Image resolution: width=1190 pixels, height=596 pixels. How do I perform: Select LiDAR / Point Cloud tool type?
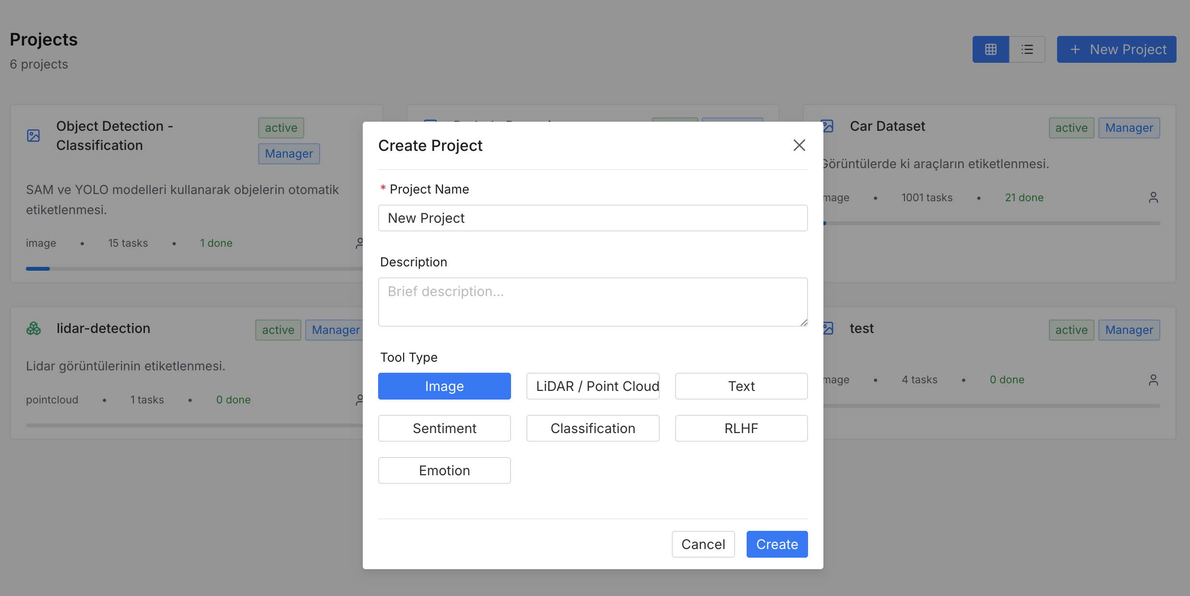tap(593, 386)
